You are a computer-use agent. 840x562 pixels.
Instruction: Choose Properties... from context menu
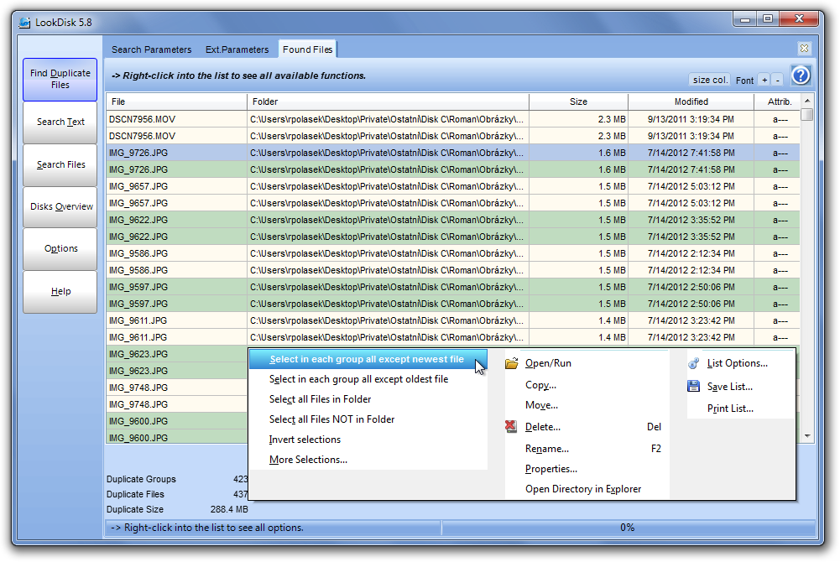click(587, 469)
